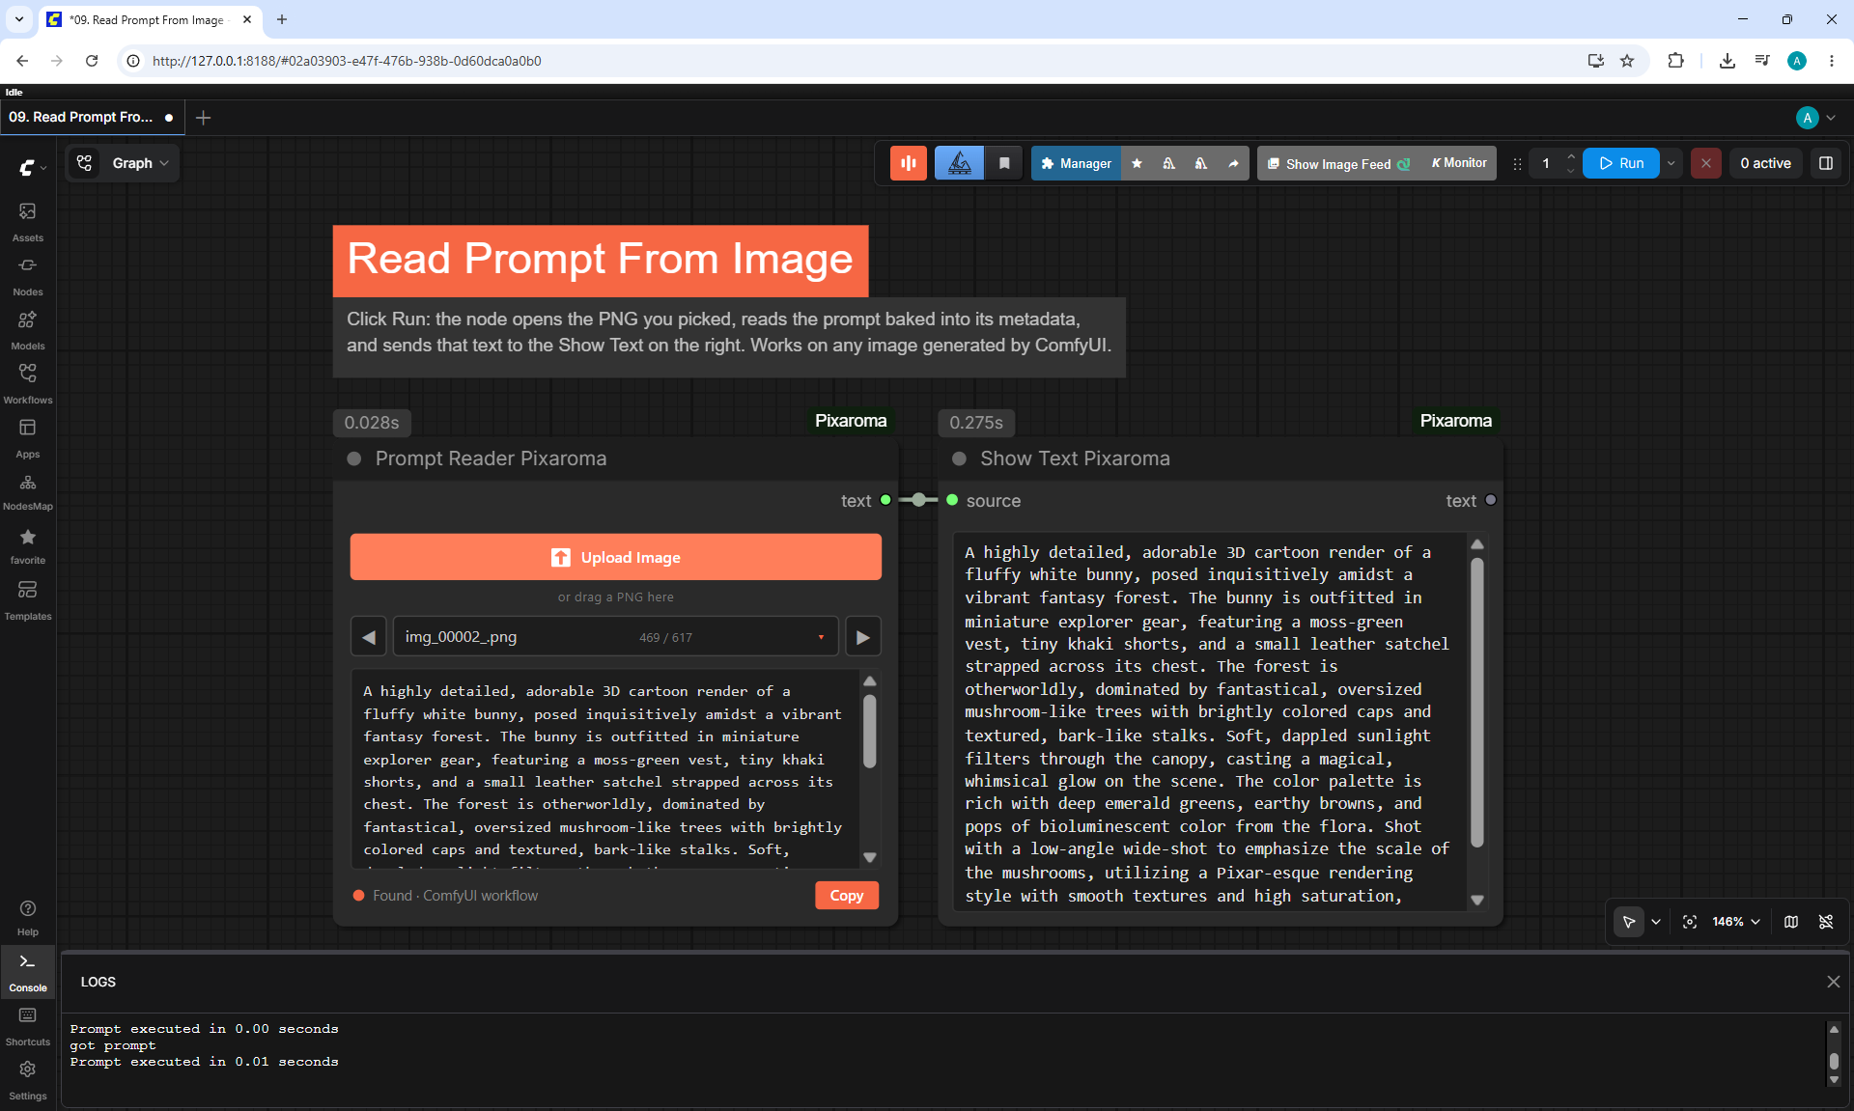Click the toolbar drag handle dots
This screenshot has height=1111, width=1854.
[1517, 164]
